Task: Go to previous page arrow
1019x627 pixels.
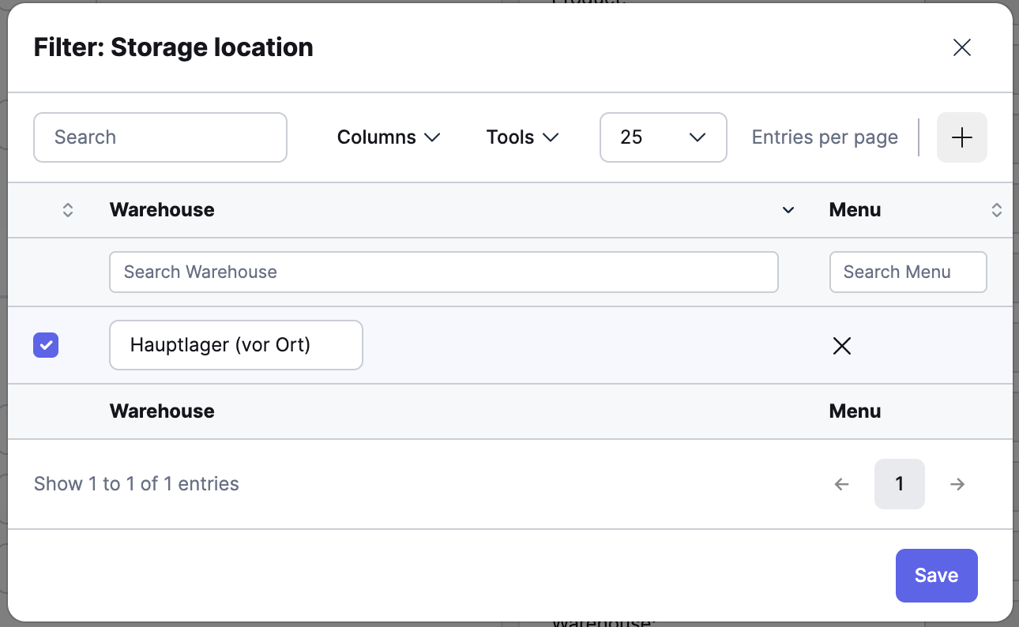Action: (x=841, y=484)
